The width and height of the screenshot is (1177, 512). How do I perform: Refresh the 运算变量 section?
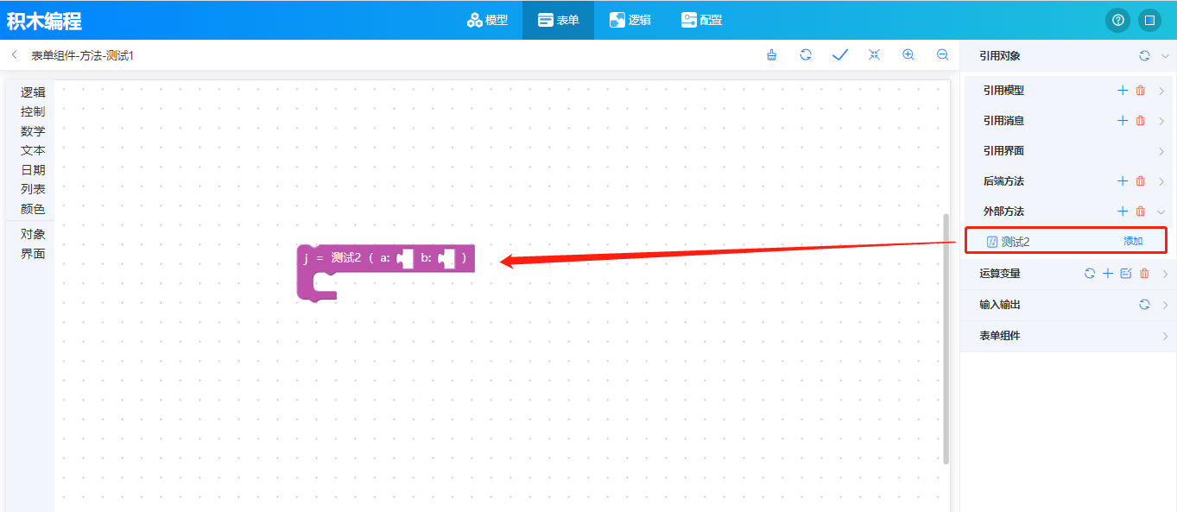point(1090,274)
